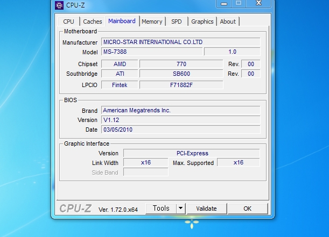The image size is (329, 237).
Task: Open the Caches tab
Action: tap(93, 21)
